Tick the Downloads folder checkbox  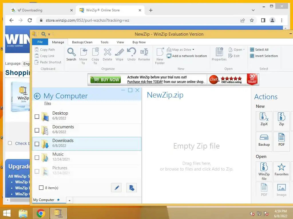click(x=37, y=144)
